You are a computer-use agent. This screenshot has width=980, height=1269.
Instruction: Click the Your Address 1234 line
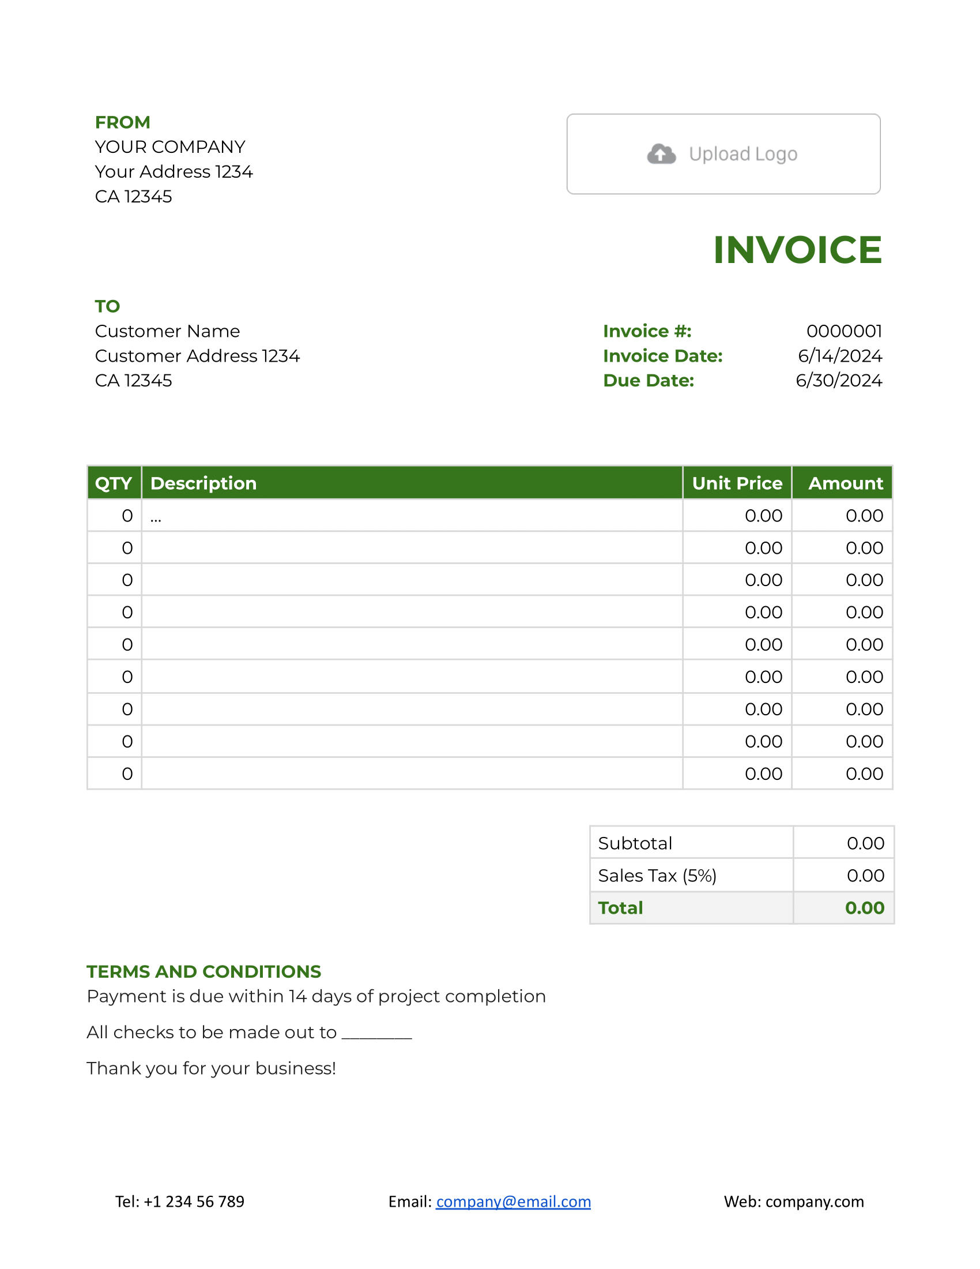174,172
